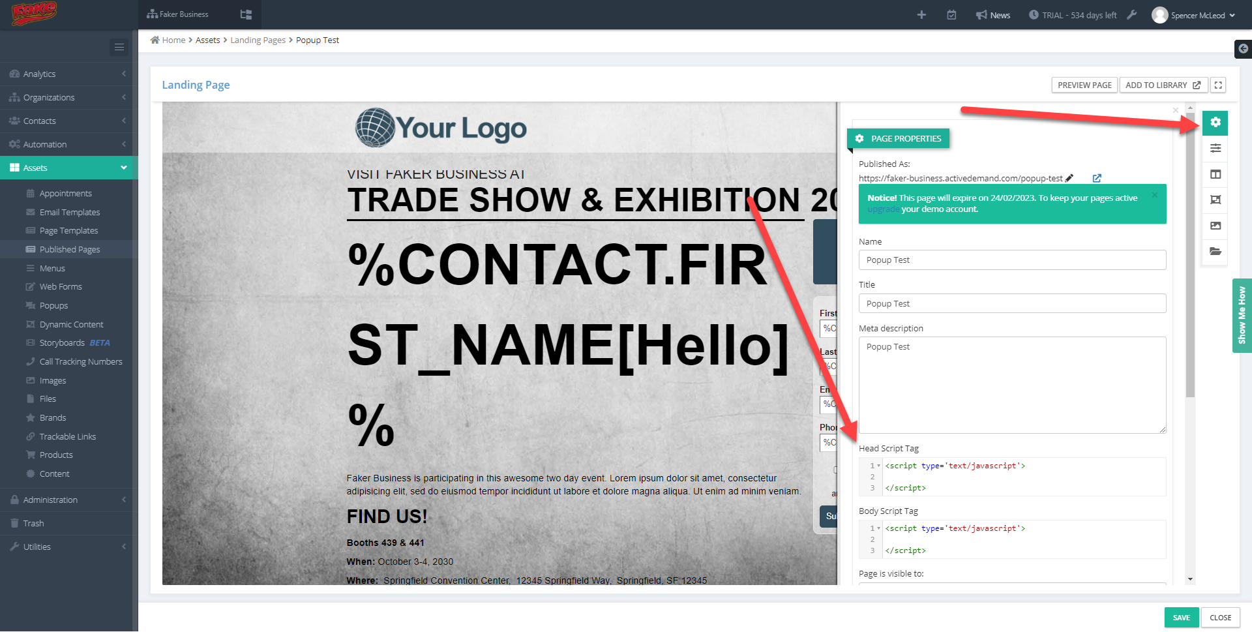Dismiss the expiry notice with its X
The image size is (1252, 632).
coord(1155,195)
